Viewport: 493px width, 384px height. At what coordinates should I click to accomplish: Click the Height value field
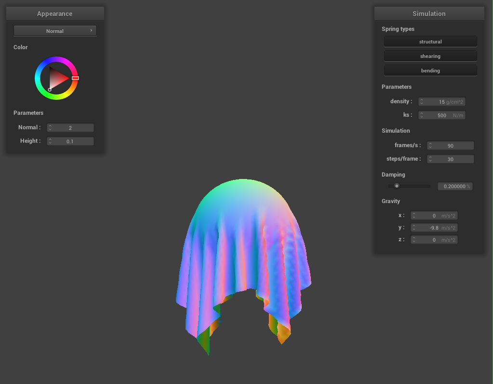pyautogui.click(x=70, y=141)
